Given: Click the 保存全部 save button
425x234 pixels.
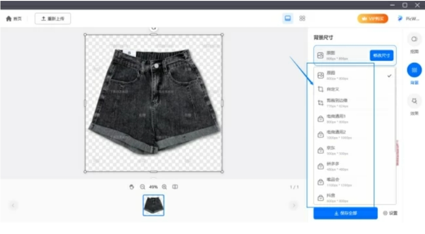Looking at the screenshot, I should click(x=345, y=213).
